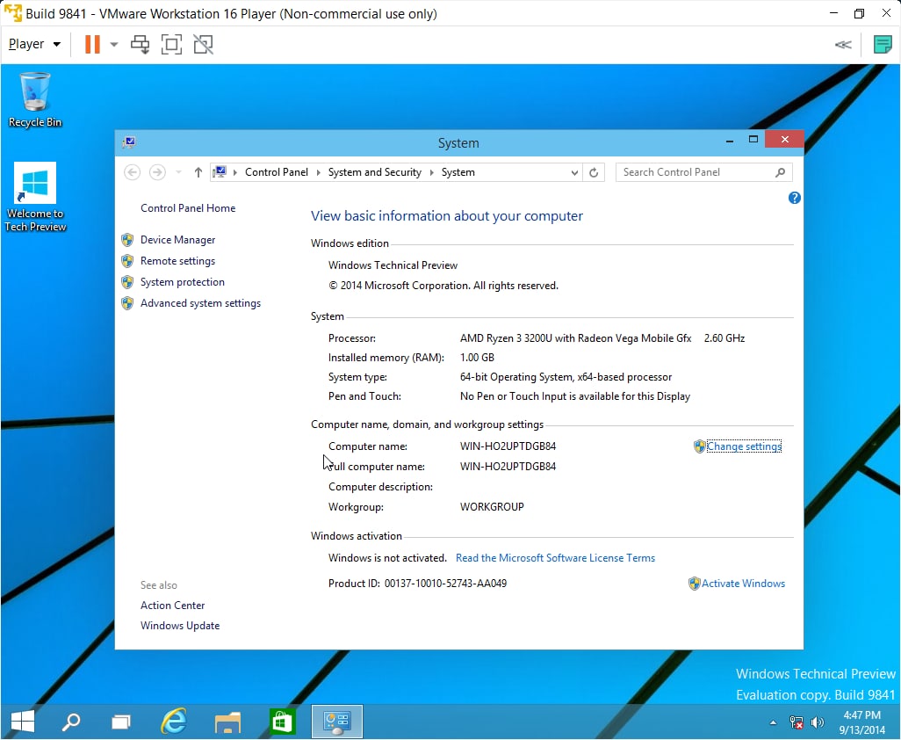Enter VMware full screen mode

[171, 44]
